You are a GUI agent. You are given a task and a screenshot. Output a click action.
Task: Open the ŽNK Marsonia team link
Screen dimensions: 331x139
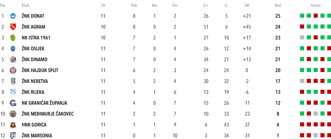(x=37, y=136)
